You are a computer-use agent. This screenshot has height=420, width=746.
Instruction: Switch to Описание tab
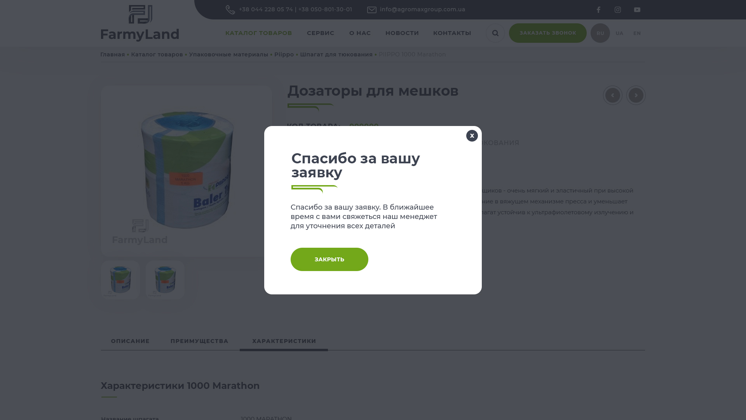pyautogui.click(x=130, y=341)
